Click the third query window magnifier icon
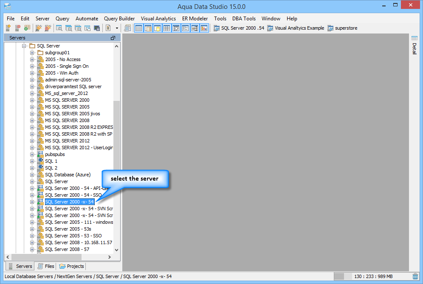 point(78,28)
